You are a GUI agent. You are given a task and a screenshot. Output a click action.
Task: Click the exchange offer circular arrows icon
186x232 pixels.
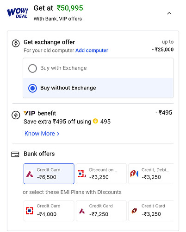(16, 43)
